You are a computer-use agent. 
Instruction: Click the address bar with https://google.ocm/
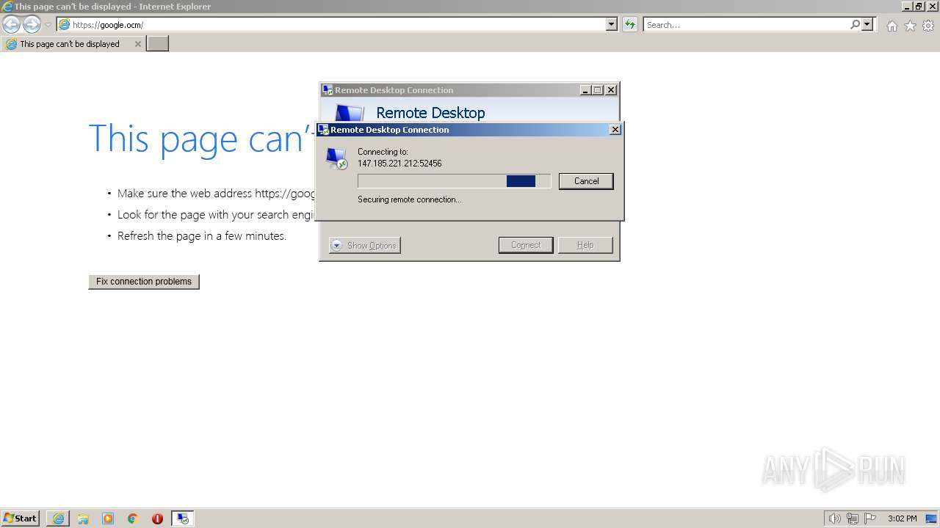pos(331,25)
